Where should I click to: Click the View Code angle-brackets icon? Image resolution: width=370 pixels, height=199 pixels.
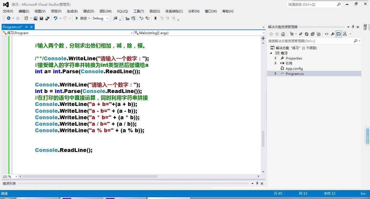(x=327, y=34)
